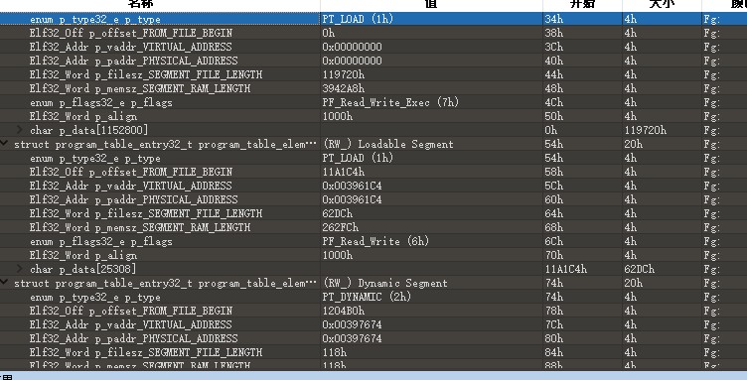The image size is (747, 380).
Task: Click the value 119720h of p_filesz
Action: [x=344, y=74]
